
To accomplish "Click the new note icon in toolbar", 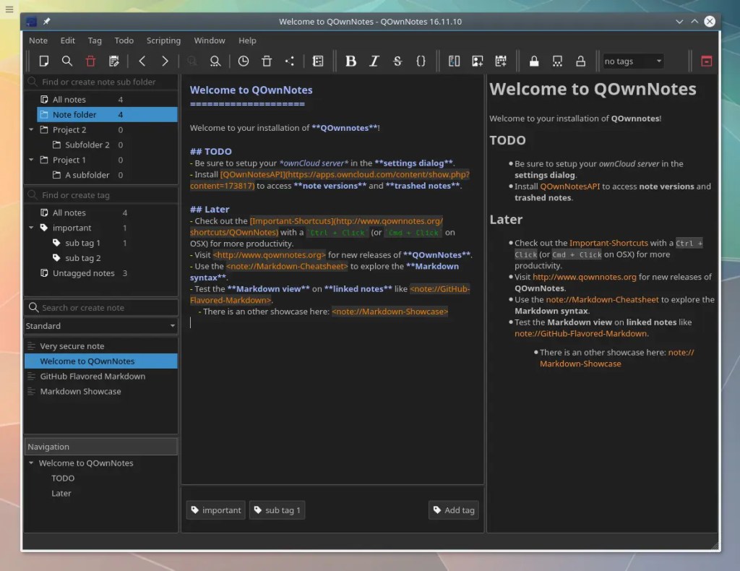I will pyautogui.click(x=44, y=61).
